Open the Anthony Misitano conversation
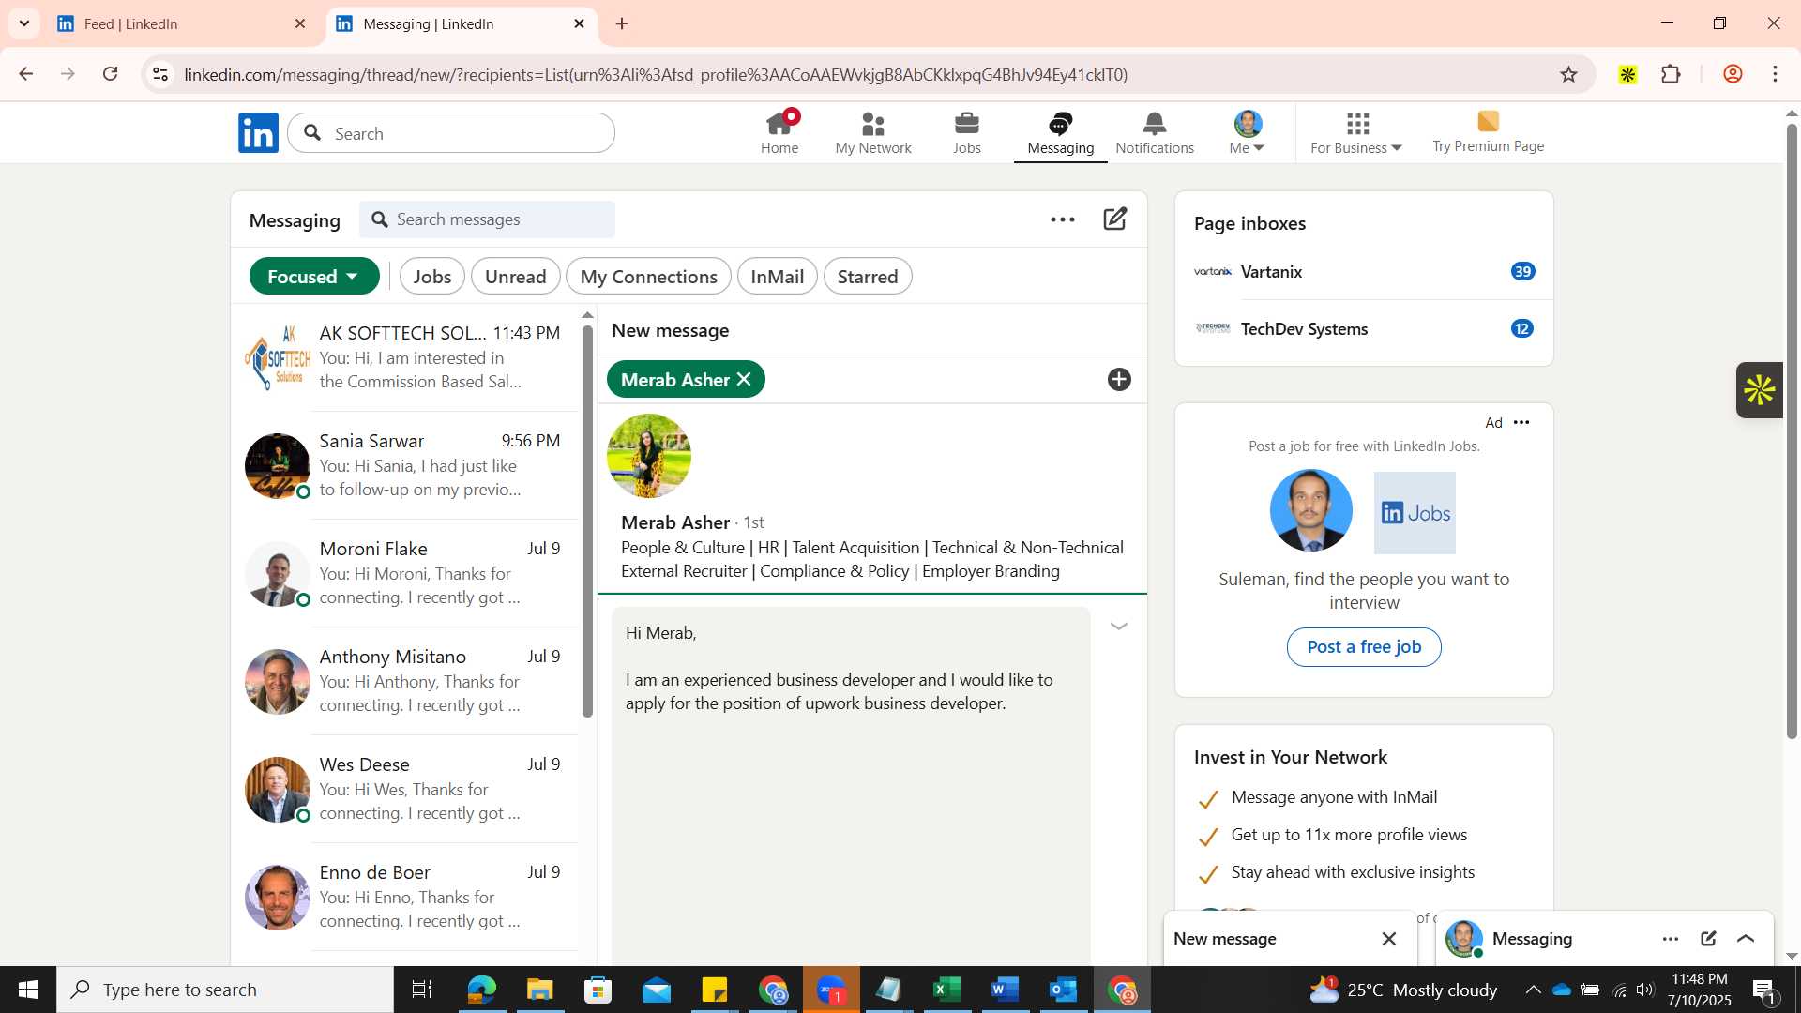The height and width of the screenshot is (1013, 1801). [x=405, y=682]
